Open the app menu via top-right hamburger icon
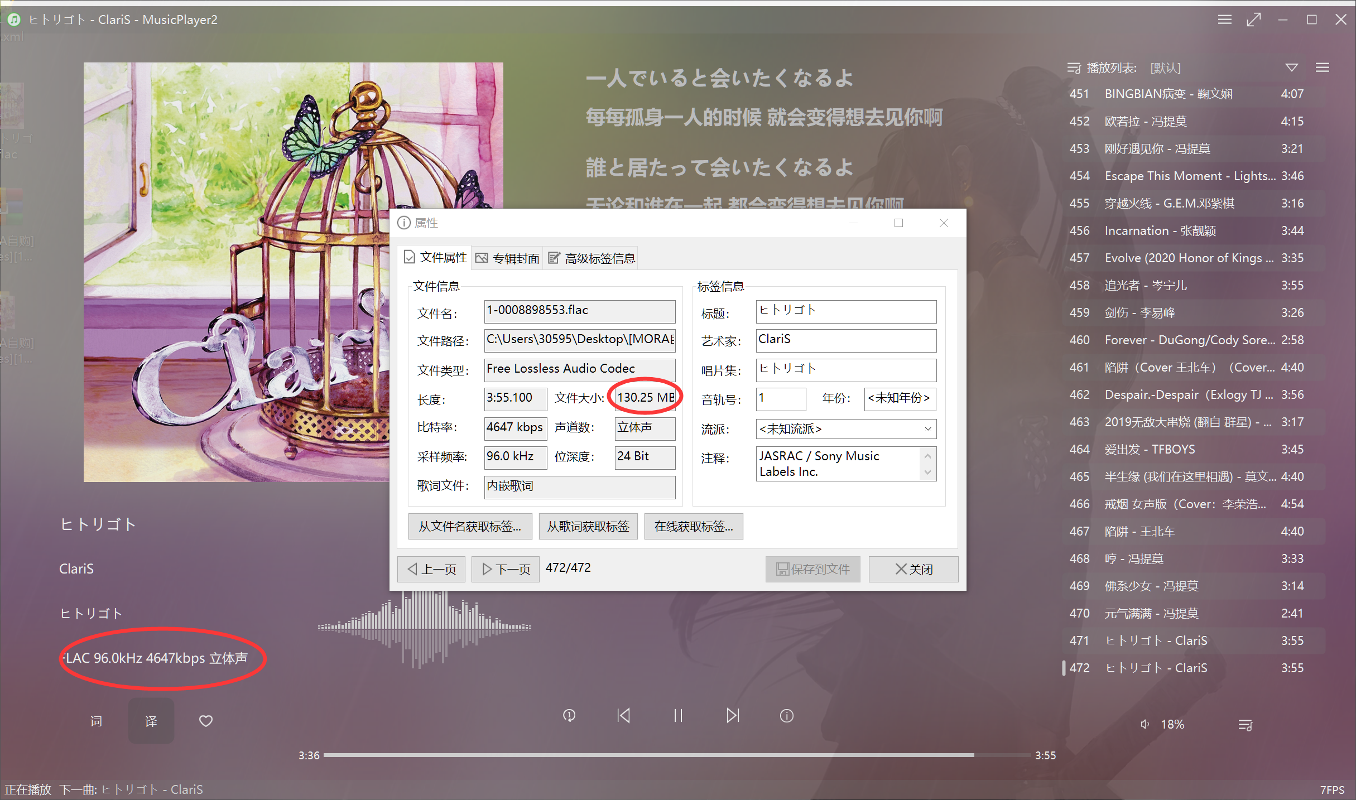1356x800 pixels. (1225, 19)
